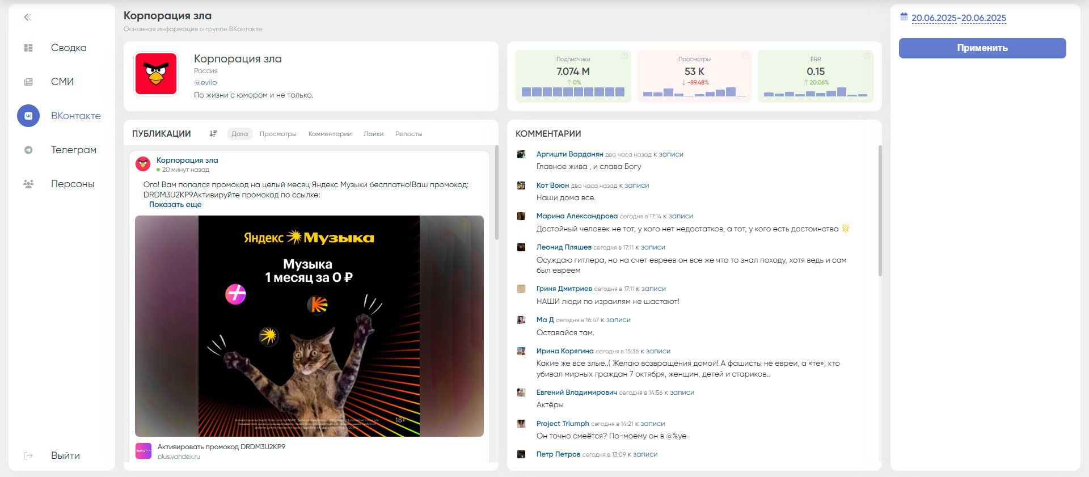Open Аргишти Варданян commenter profile
The height and width of the screenshot is (477, 1089).
[569, 154]
